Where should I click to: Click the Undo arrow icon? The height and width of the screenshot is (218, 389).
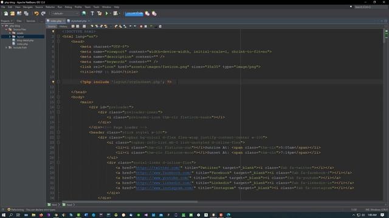pyautogui.click(x=36, y=13)
